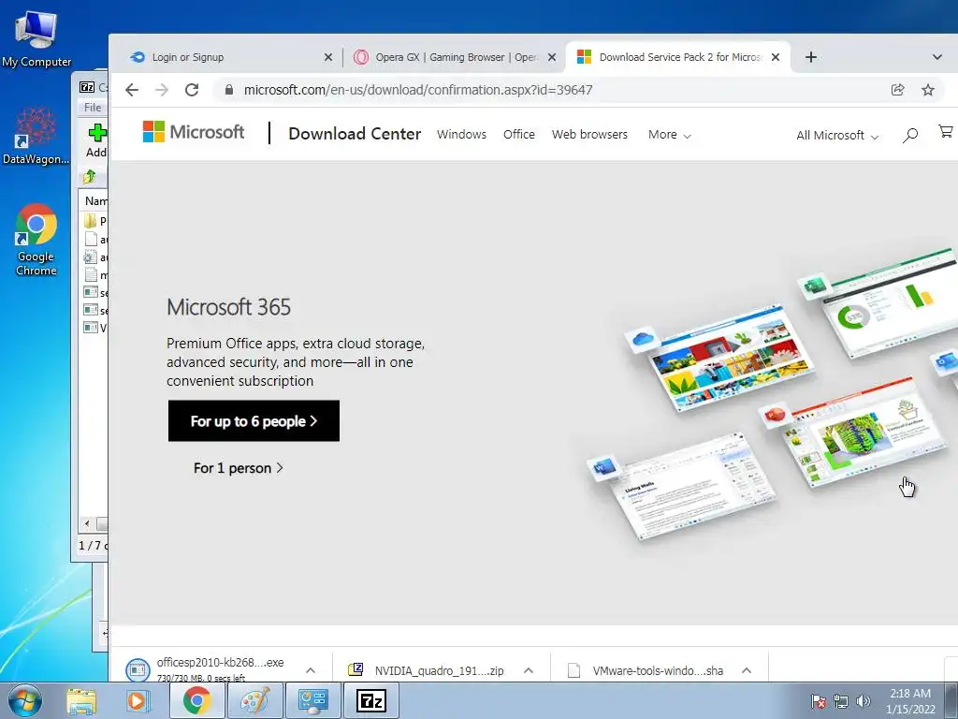The width and height of the screenshot is (958, 719).
Task: Click the left scroll arrow in 7-Zip
Action: click(87, 523)
